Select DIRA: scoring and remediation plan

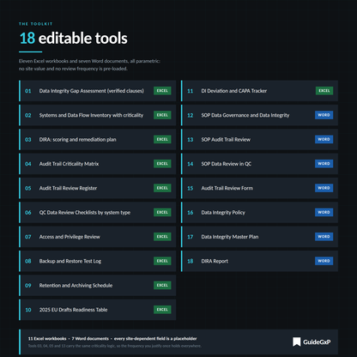[x=97, y=139]
